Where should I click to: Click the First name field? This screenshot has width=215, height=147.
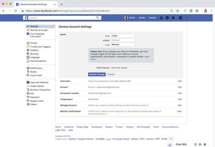(x=123, y=36)
